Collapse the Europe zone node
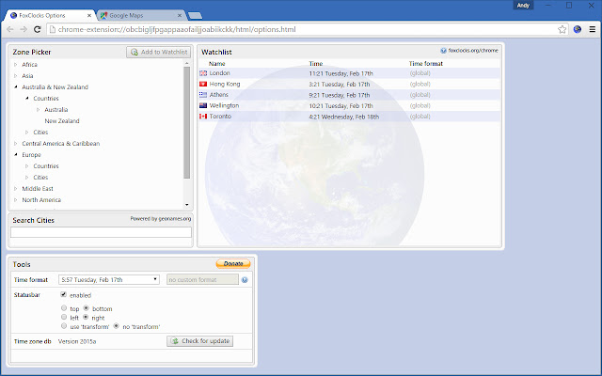Screen dimensions: 602x376 click(x=16, y=154)
